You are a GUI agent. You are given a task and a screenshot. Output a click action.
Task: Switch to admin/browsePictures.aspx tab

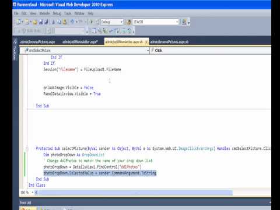37,42
